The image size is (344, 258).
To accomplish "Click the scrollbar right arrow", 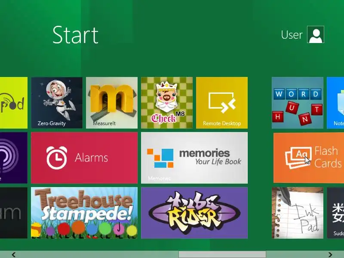I will (x=330, y=255).
